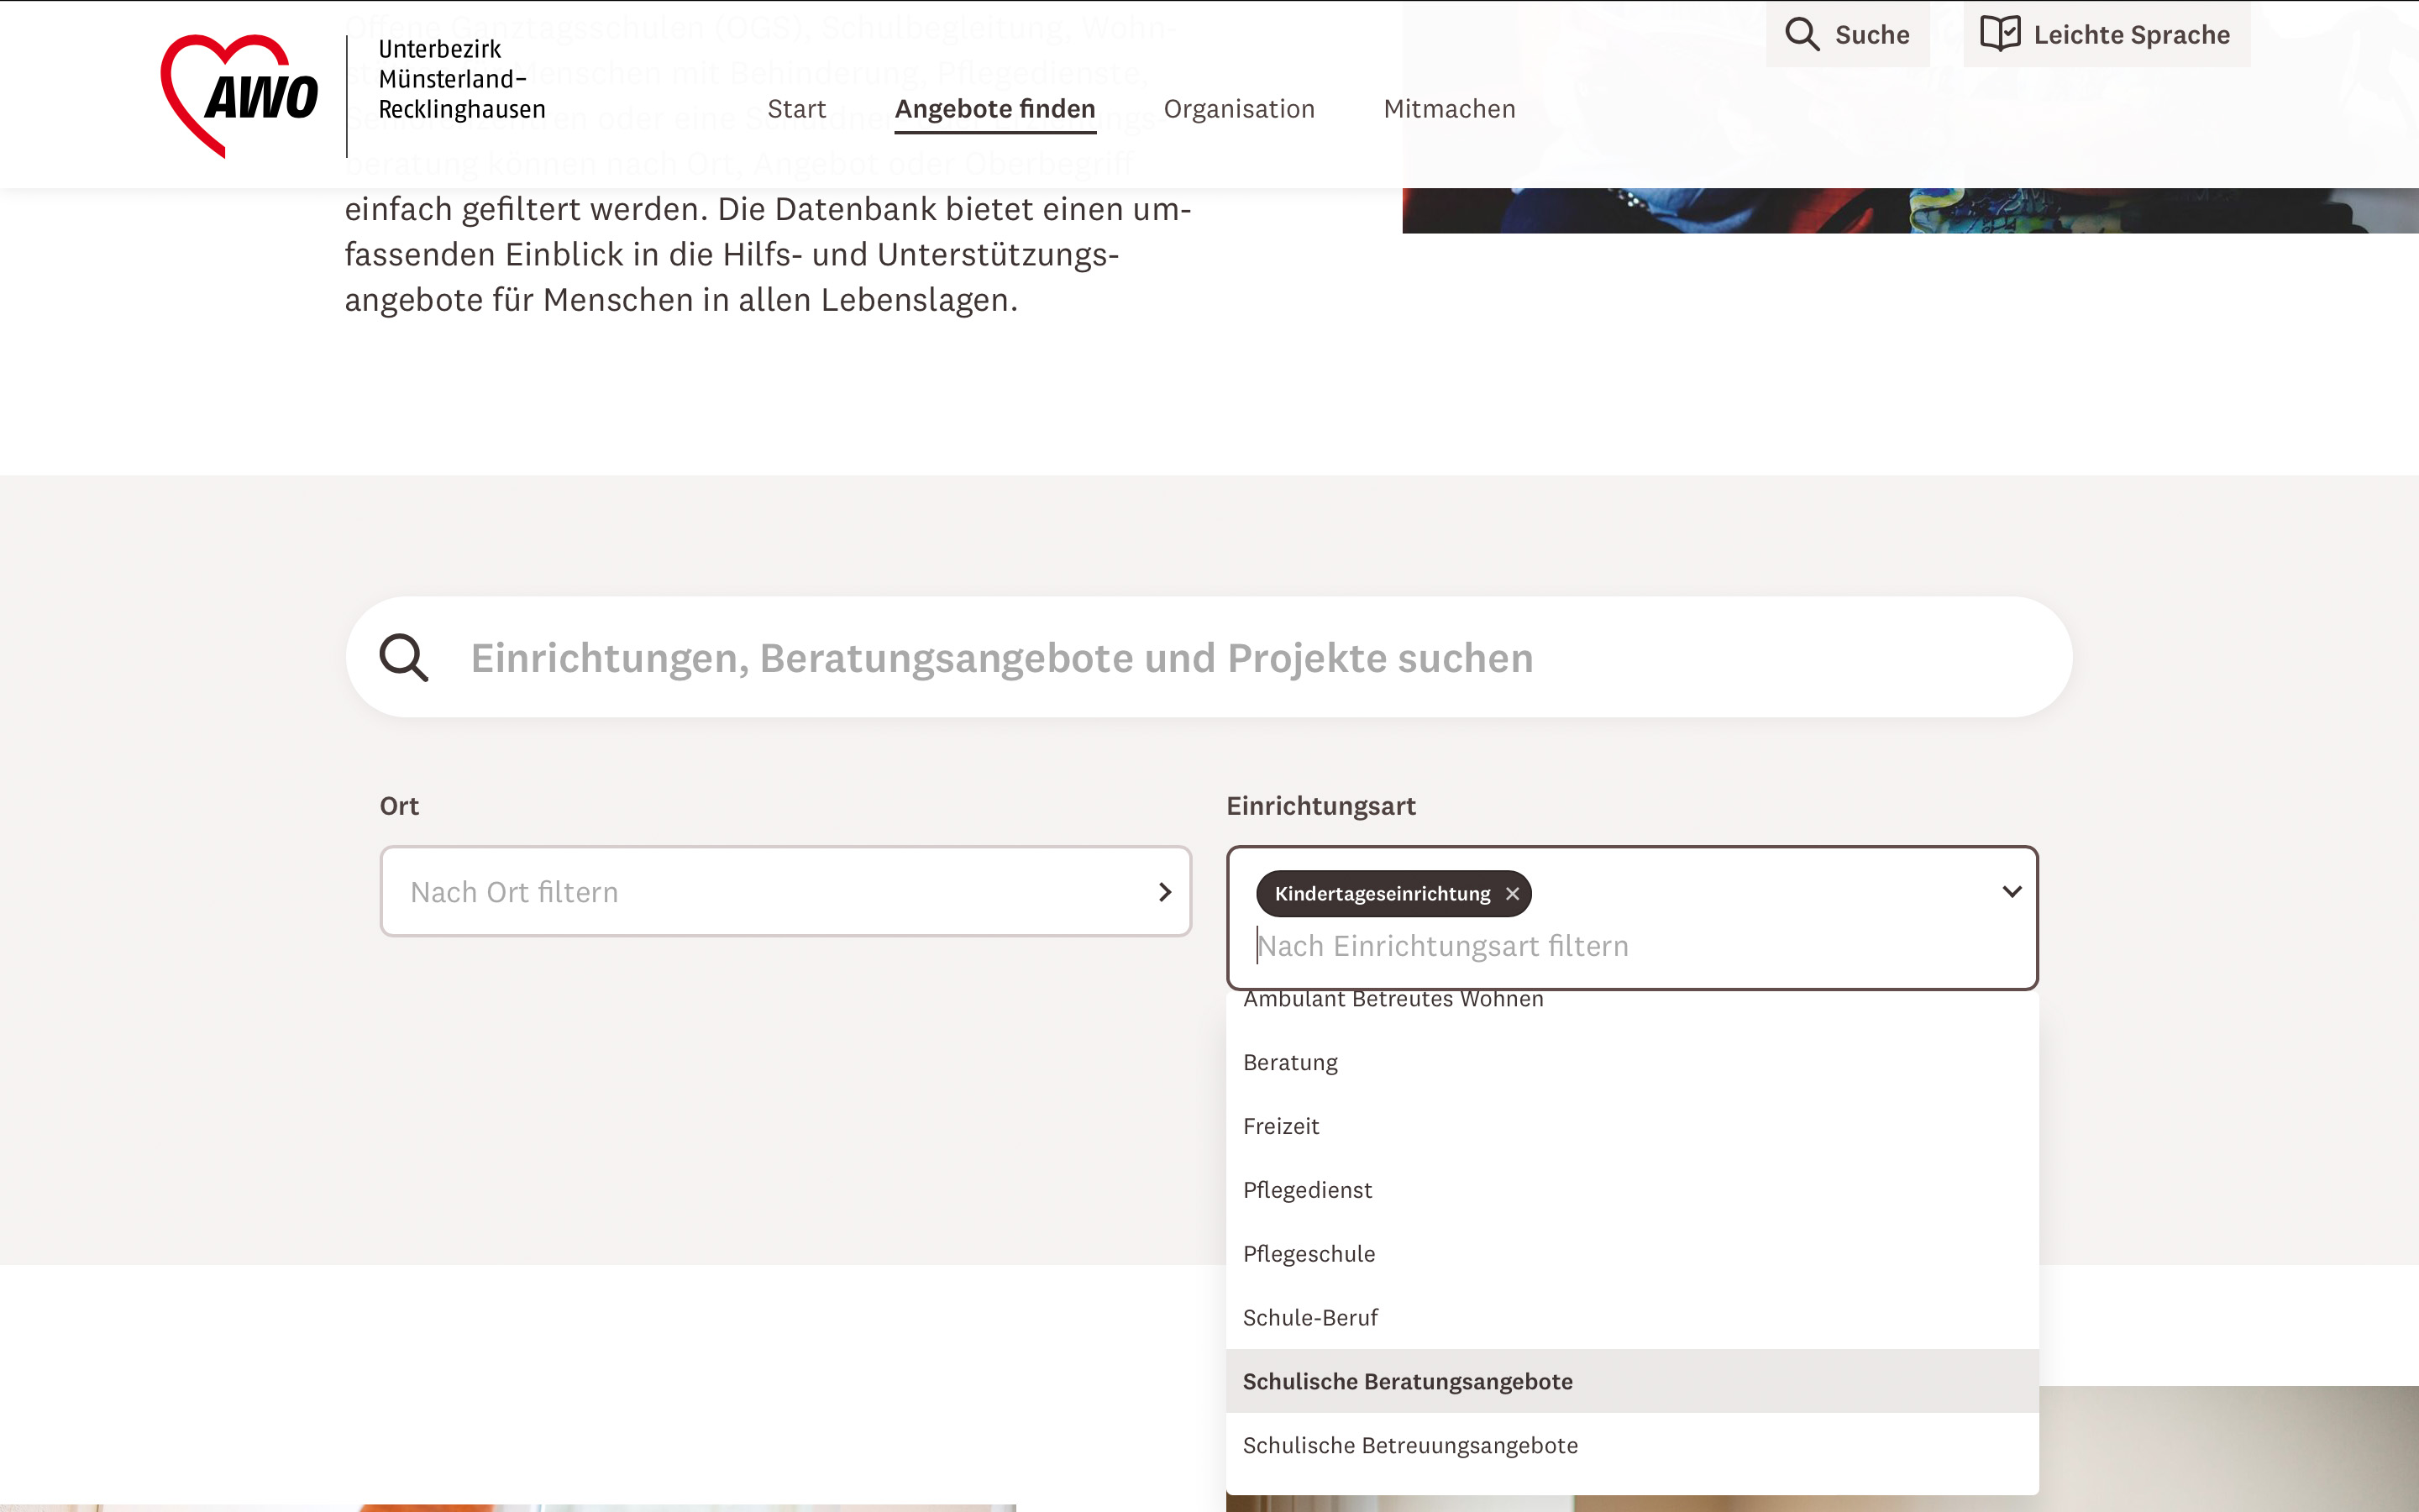Select Schule-Beruf in the list
This screenshot has width=2419, height=1512.
click(x=1311, y=1317)
